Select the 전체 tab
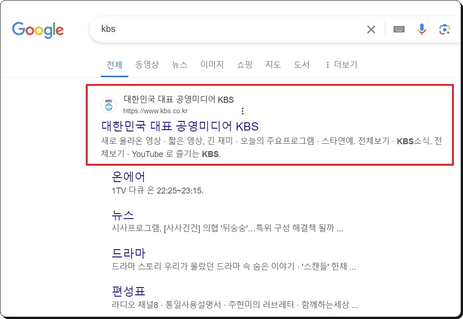 click(115, 65)
